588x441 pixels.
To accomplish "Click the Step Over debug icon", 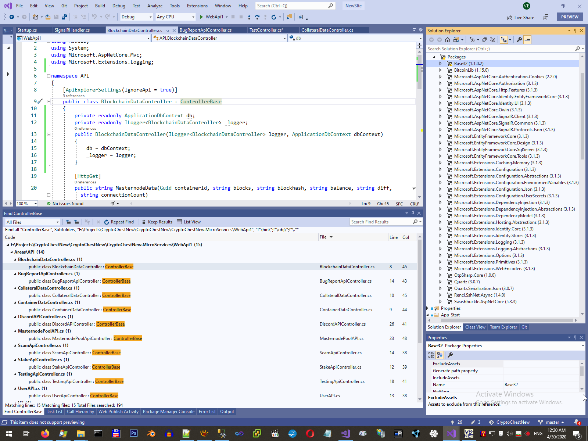I will click(x=257, y=17).
